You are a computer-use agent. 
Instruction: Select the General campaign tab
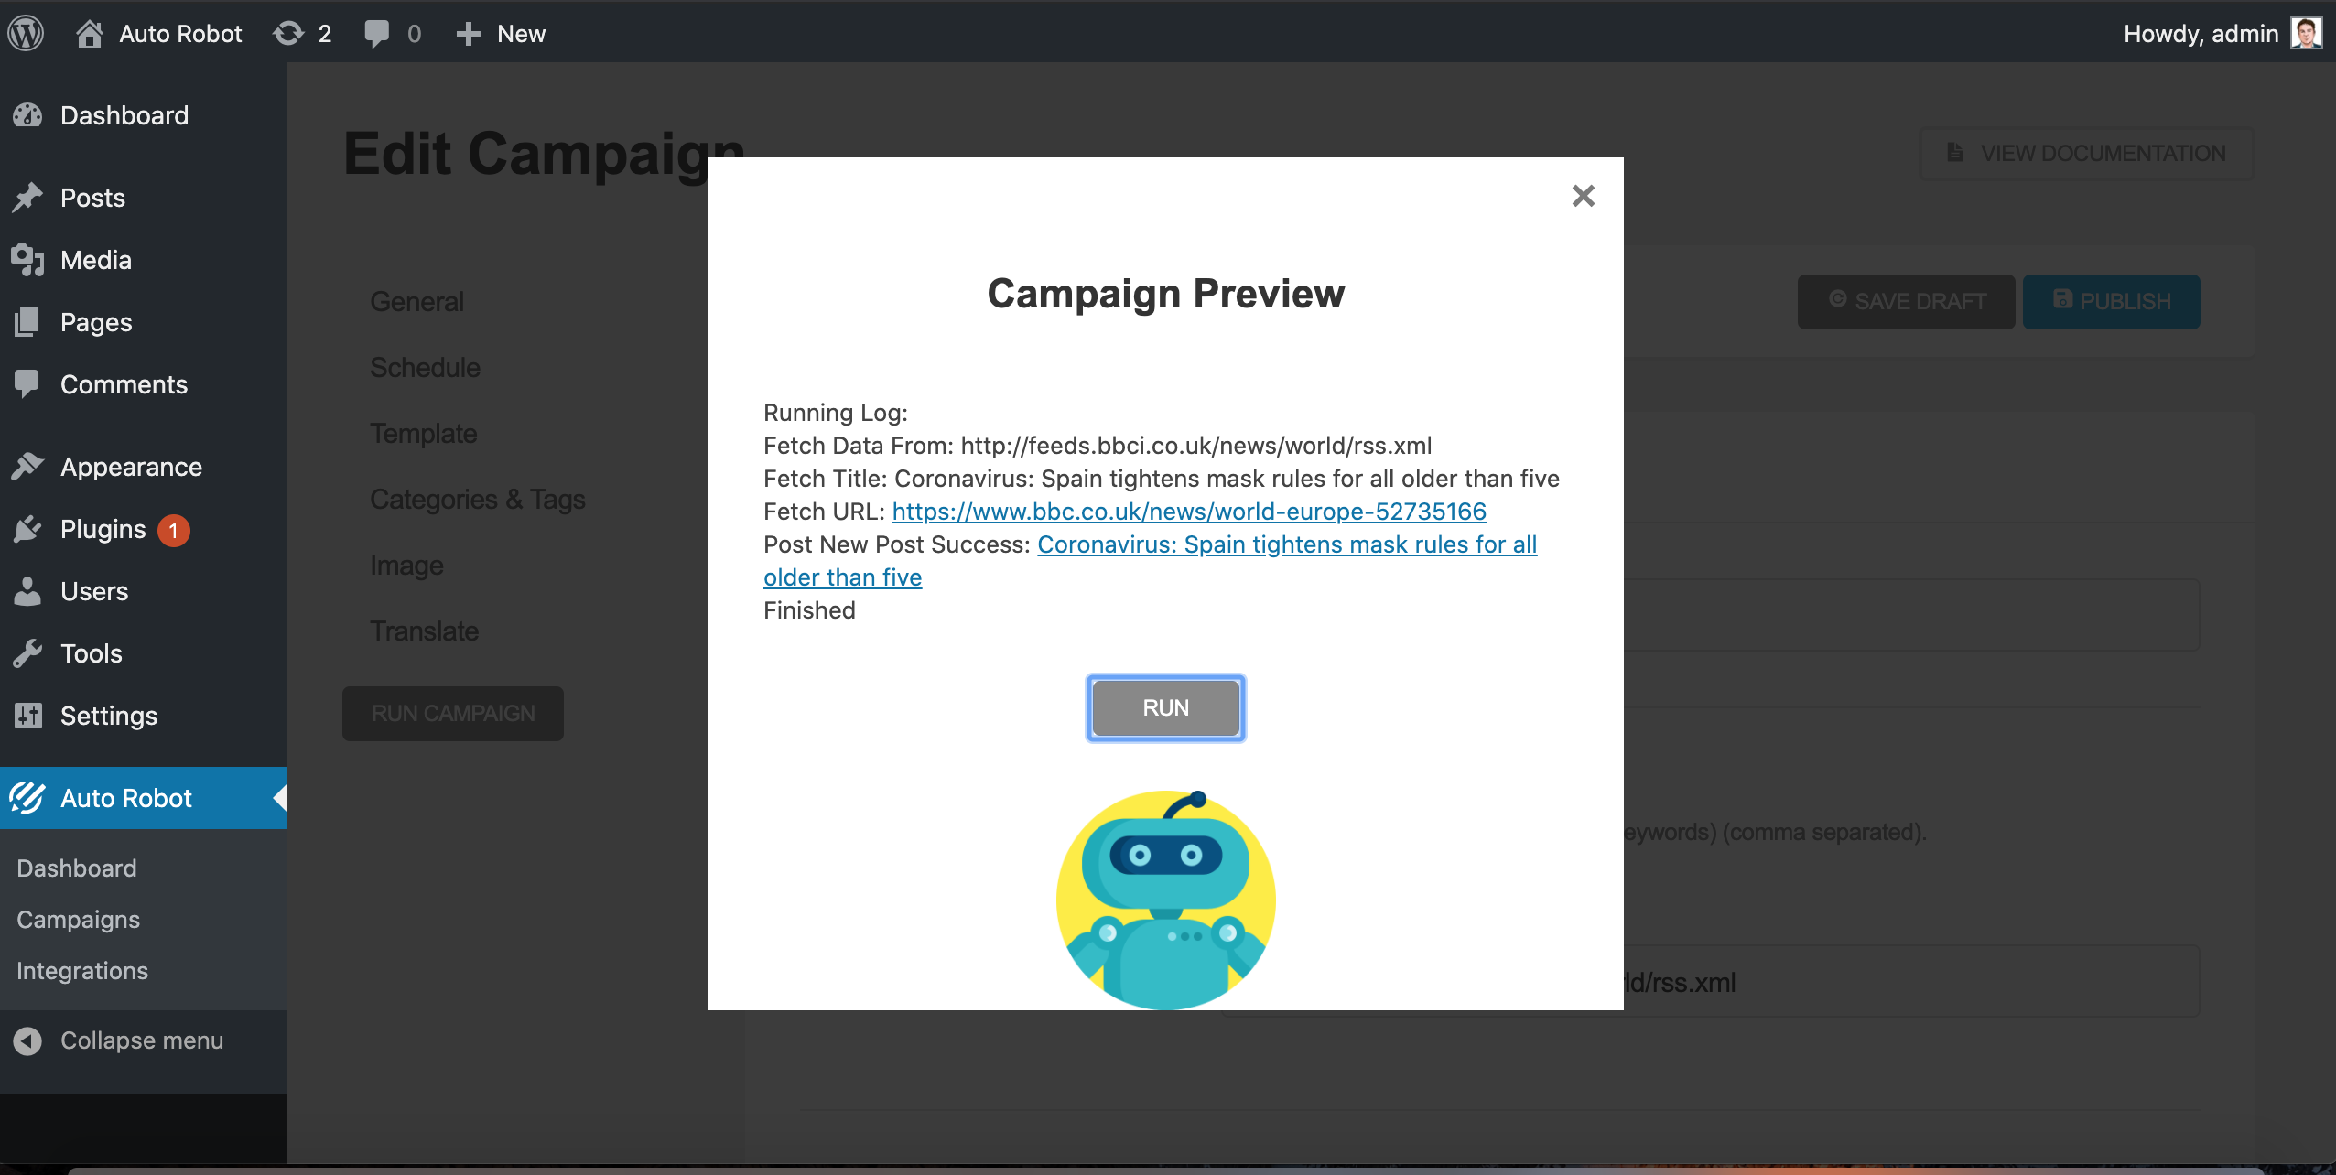tap(416, 301)
